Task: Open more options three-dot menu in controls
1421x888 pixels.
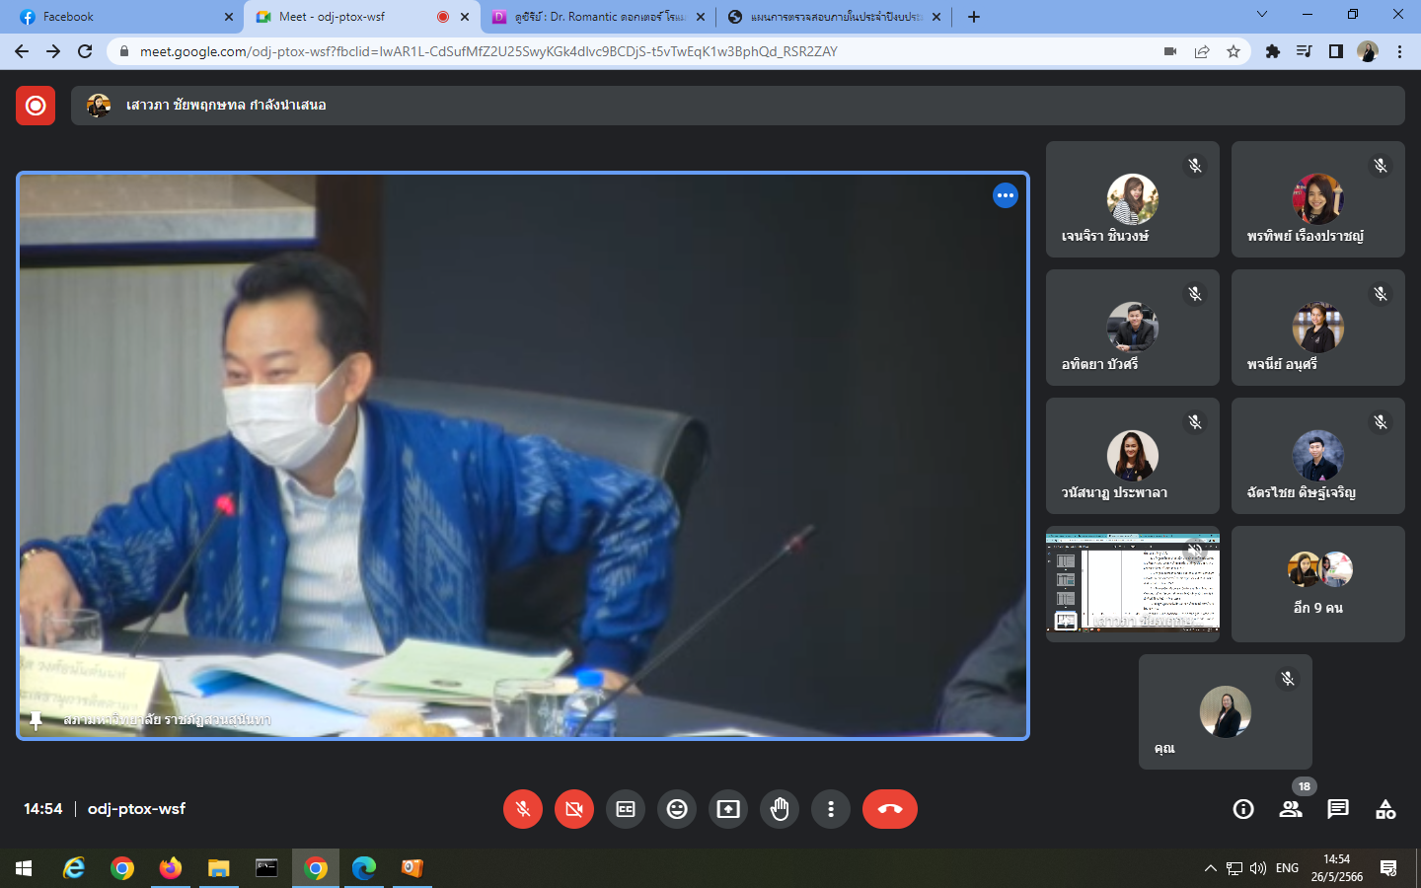Action: pos(831,809)
